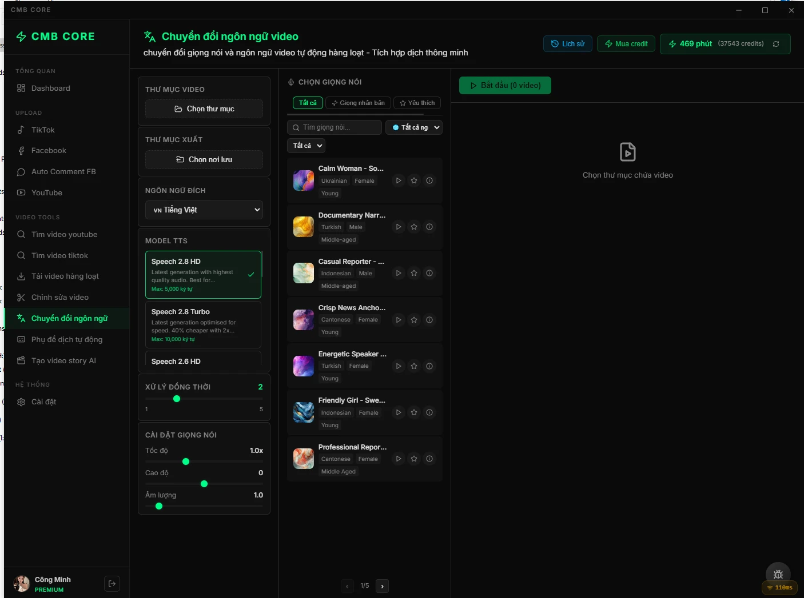Screen dimensions: 804x598
Task: Star the Professional Reporter voice
Action: pyautogui.click(x=414, y=459)
